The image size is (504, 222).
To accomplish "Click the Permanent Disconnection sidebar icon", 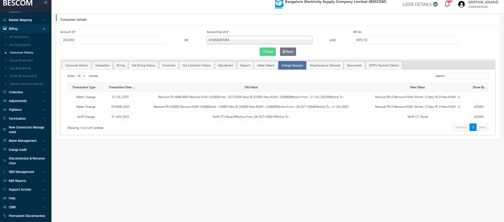I will pos(4,216).
